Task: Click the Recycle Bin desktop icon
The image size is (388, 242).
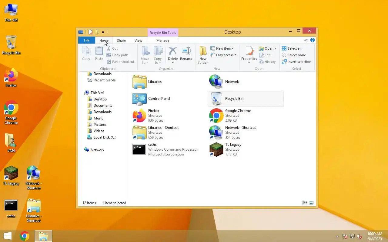Action: (11, 45)
